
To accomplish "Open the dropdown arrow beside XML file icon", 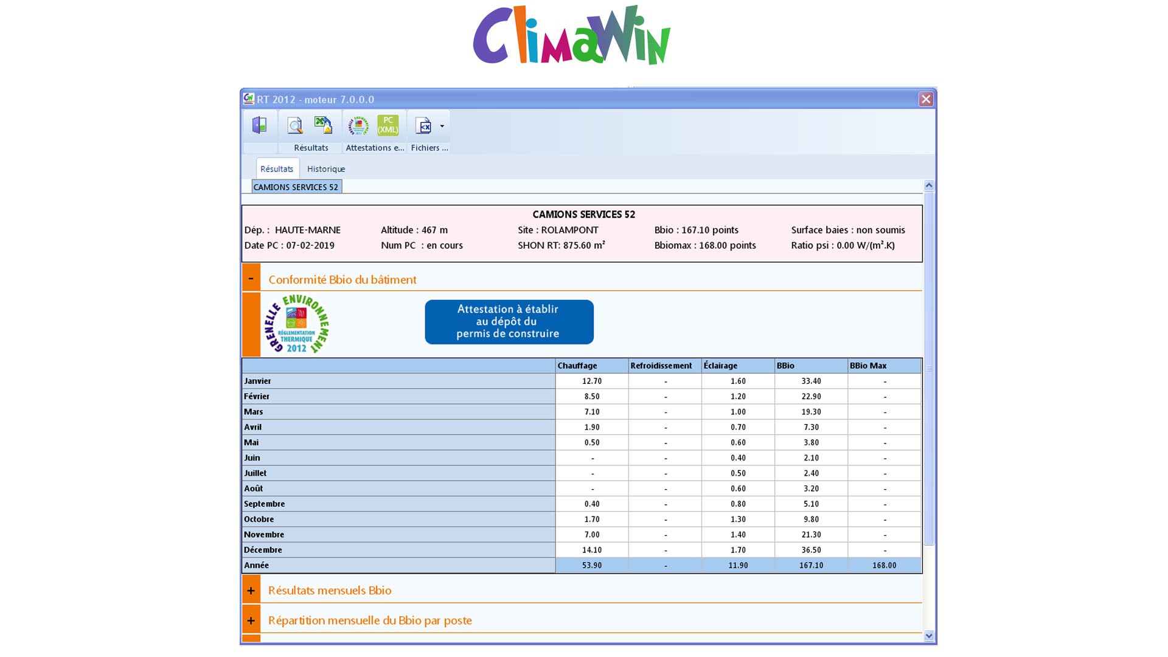I will point(442,127).
